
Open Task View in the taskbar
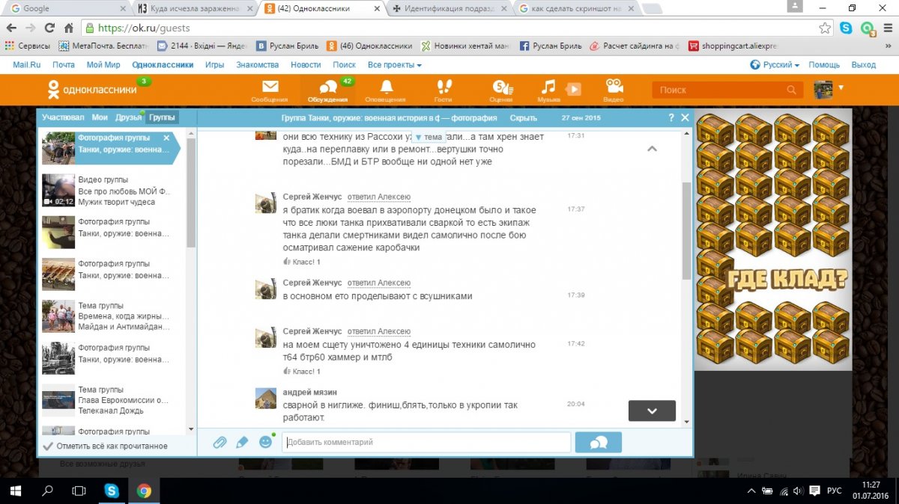coord(79,491)
